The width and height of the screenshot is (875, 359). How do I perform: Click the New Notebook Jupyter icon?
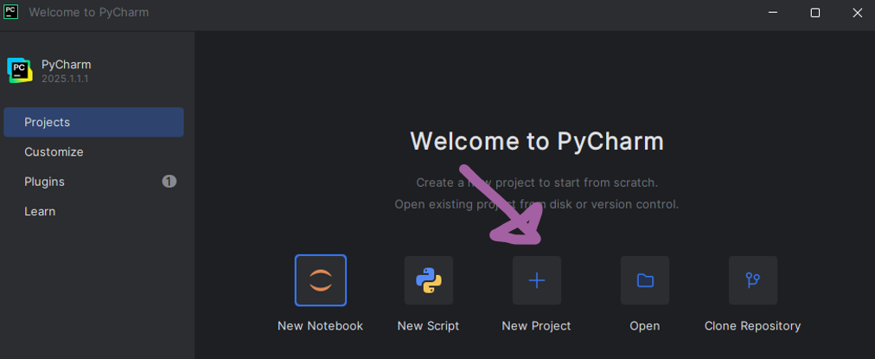pos(320,280)
